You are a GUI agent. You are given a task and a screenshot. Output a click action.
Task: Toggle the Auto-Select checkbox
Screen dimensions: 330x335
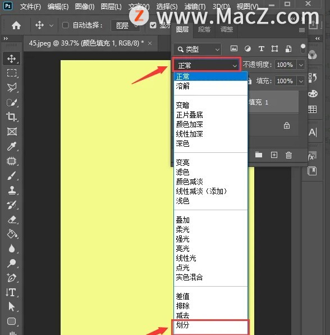click(x=65, y=25)
